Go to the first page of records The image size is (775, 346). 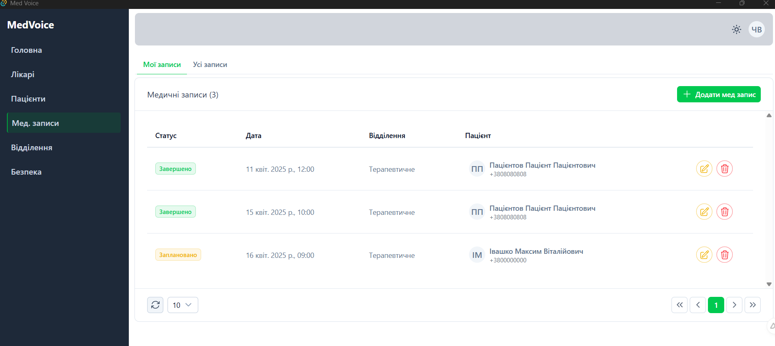679,305
